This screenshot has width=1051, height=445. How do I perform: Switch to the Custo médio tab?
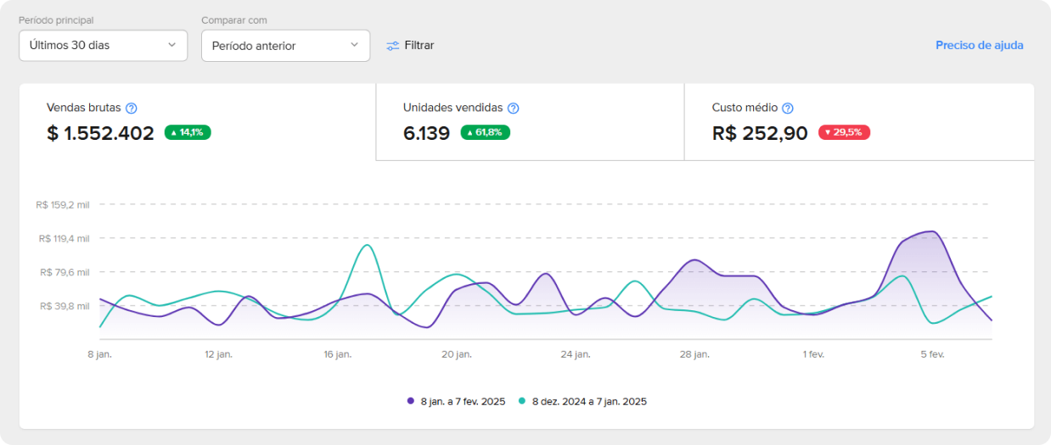858,121
